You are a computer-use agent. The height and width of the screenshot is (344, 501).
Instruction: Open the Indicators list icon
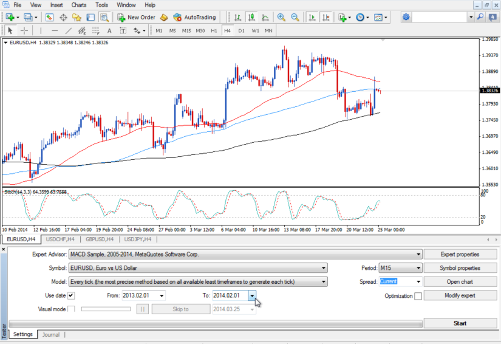(x=343, y=17)
